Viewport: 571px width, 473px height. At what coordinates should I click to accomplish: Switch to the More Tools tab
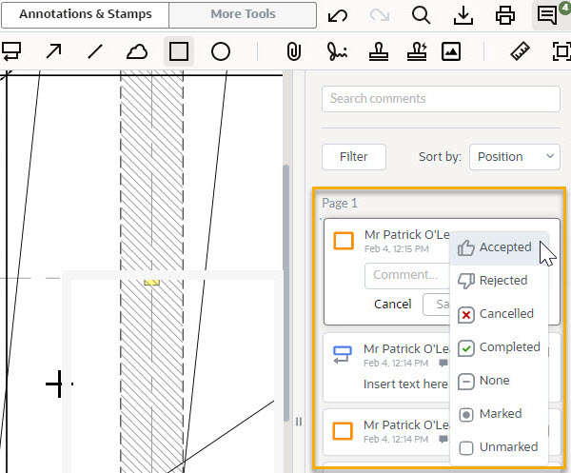[243, 15]
